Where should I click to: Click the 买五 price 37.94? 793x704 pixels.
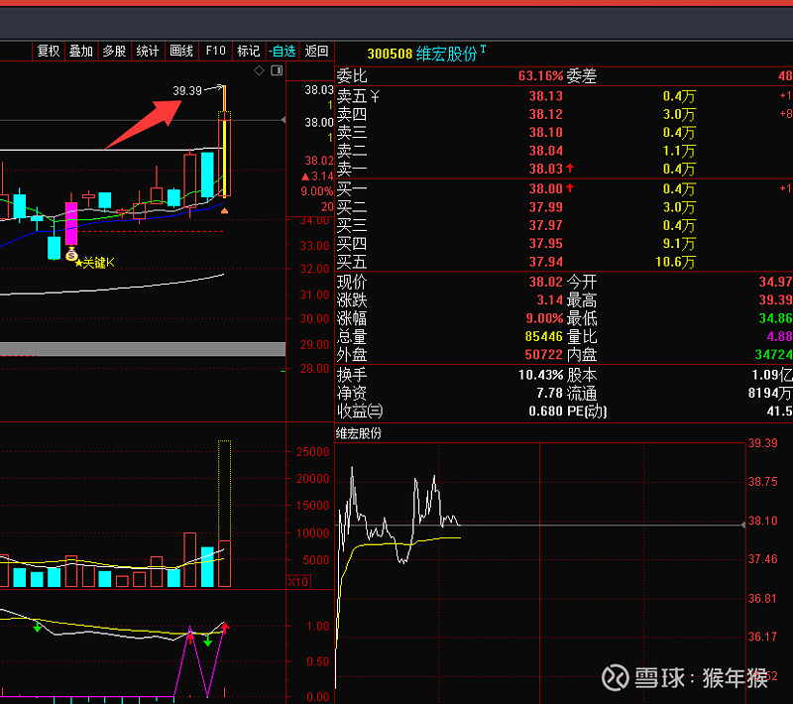pyautogui.click(x=546, y=262)
